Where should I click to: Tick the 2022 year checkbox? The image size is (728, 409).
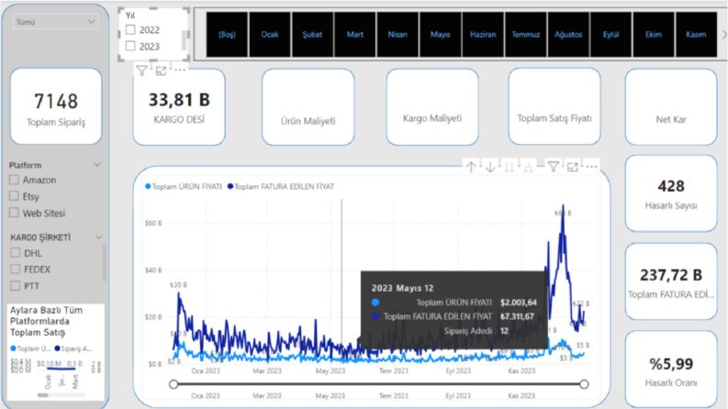130,29
